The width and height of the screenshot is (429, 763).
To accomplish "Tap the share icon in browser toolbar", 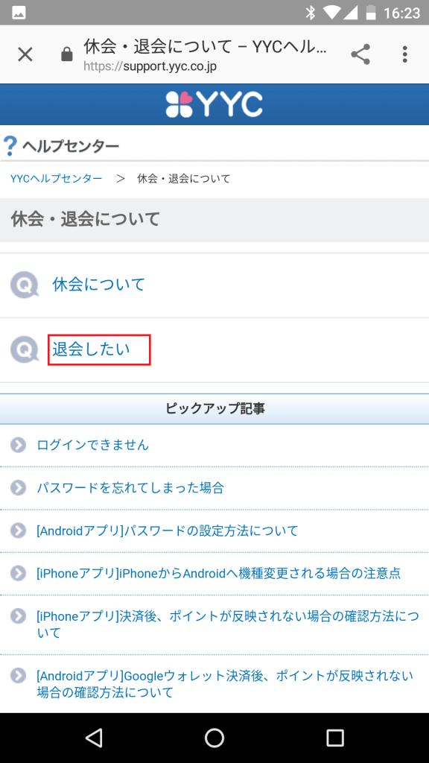I will [x=360, y=54].
